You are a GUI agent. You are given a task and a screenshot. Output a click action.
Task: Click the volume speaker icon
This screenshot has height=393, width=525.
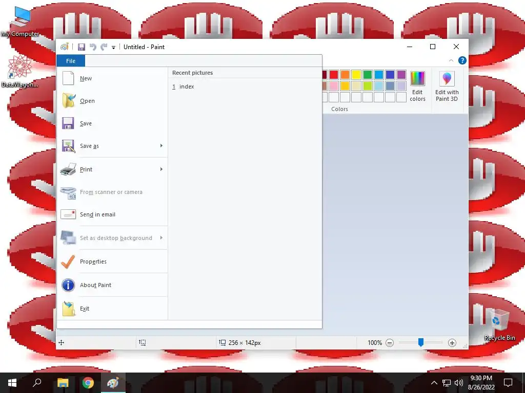tap(459, 383)
